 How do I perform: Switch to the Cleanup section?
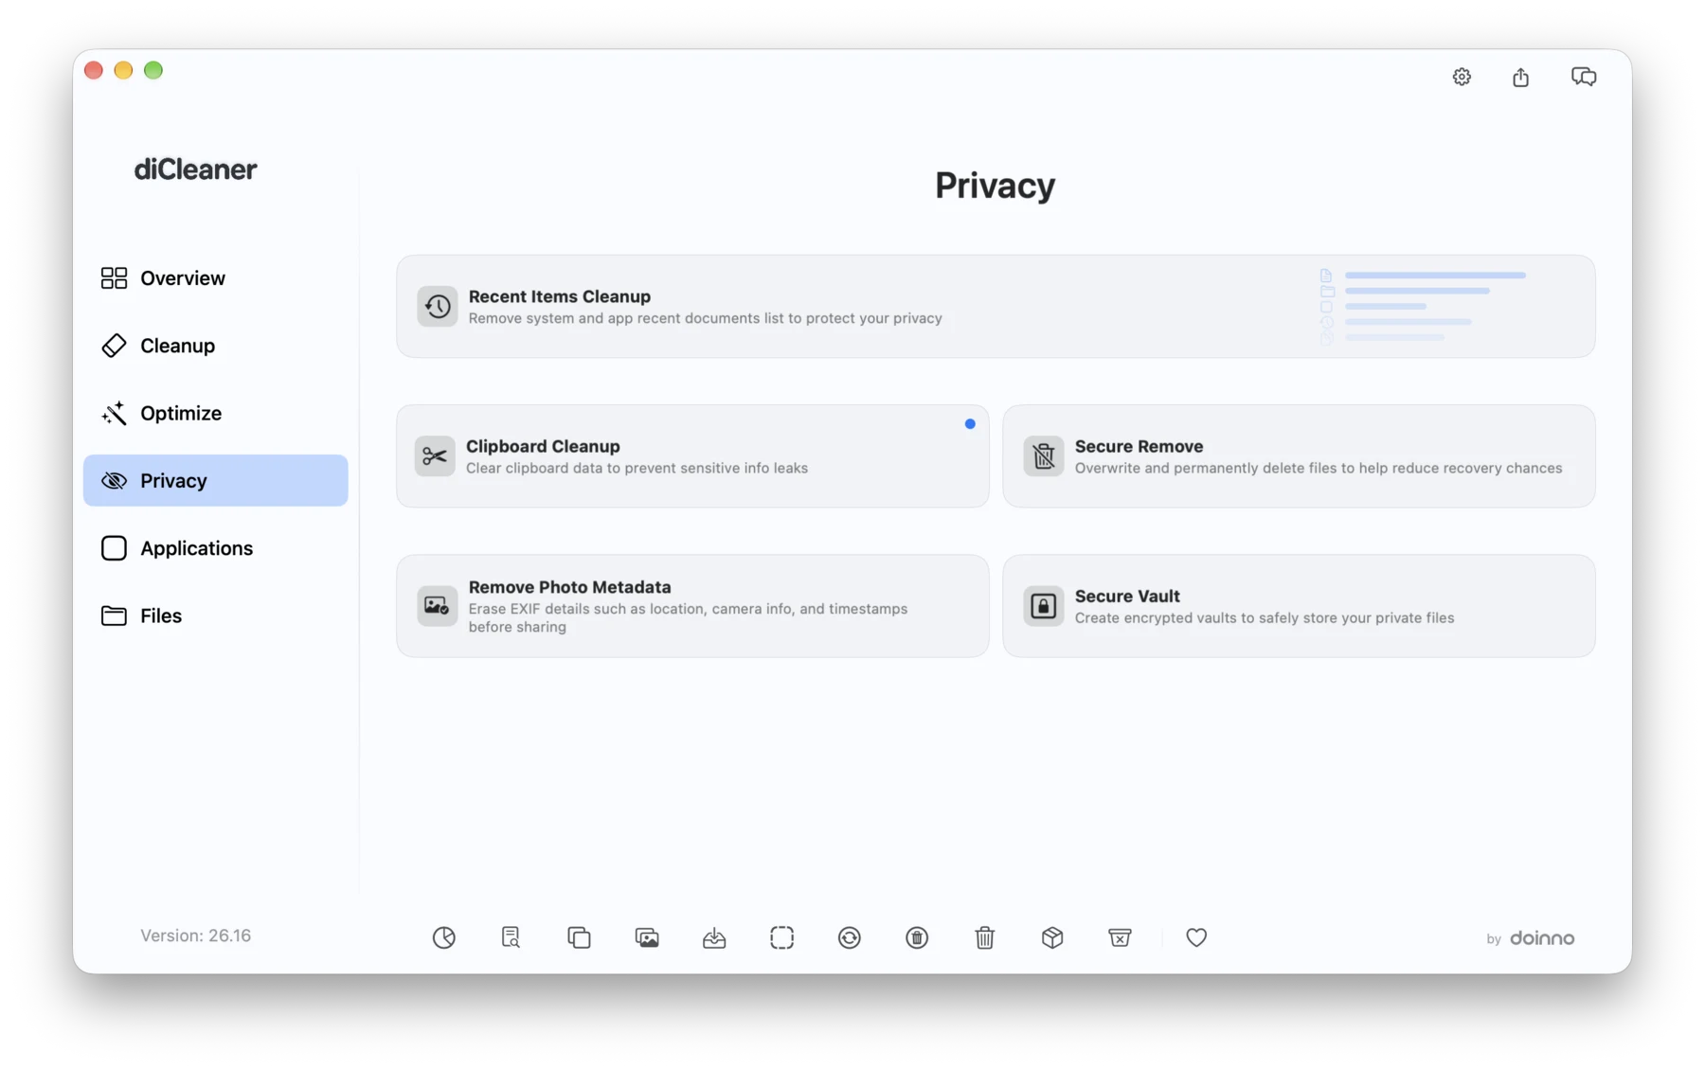tap(215, 346)
